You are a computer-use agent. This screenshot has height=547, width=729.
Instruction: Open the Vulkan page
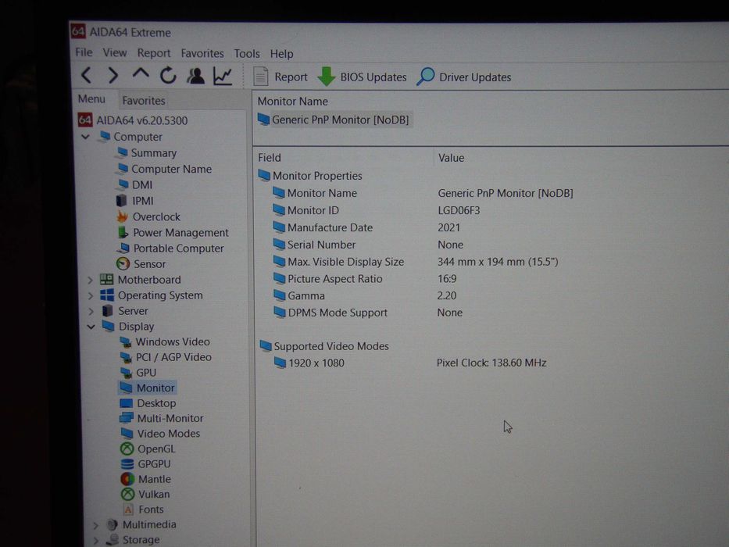(x=145, y=495)
